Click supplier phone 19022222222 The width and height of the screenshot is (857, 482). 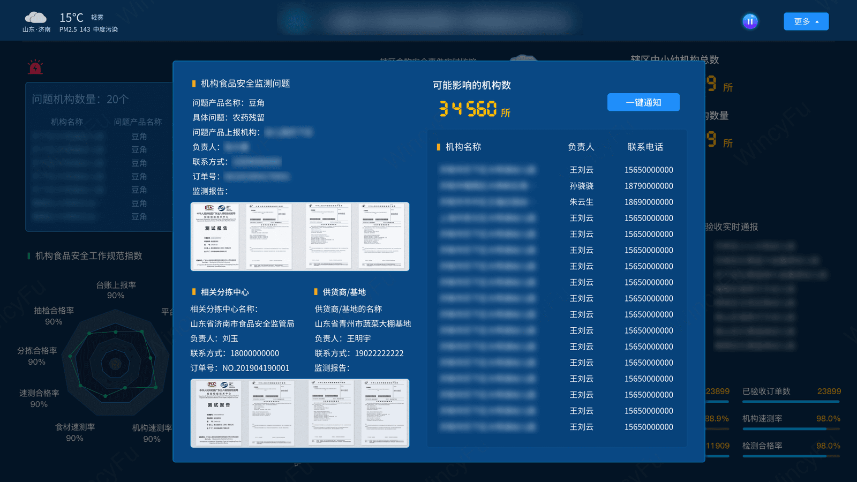click(379, 353)
